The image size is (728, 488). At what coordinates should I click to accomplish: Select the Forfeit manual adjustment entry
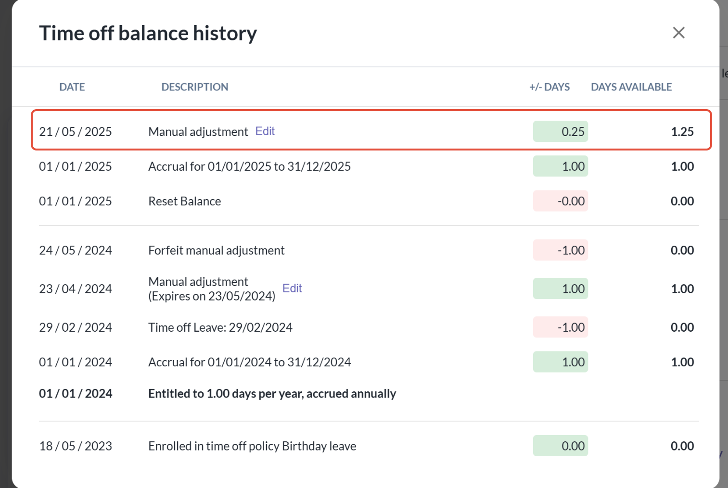coord(217,250)
